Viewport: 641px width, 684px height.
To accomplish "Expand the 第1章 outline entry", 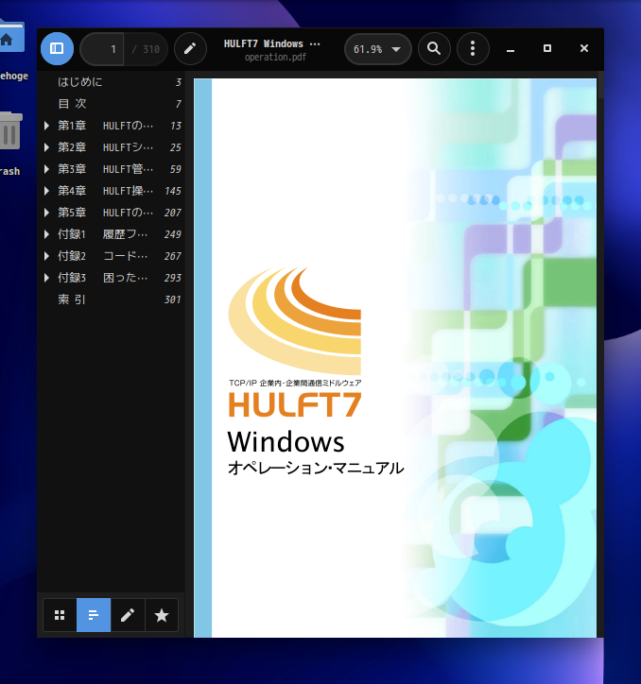I will pyautogui.click(x=46, y=126).
